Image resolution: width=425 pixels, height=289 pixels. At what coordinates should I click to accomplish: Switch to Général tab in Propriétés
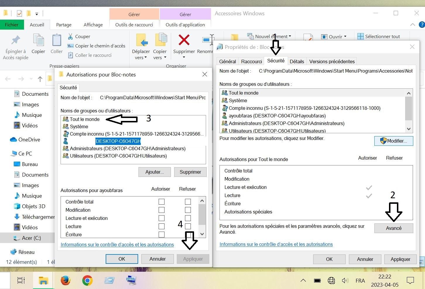pos(227,61)
